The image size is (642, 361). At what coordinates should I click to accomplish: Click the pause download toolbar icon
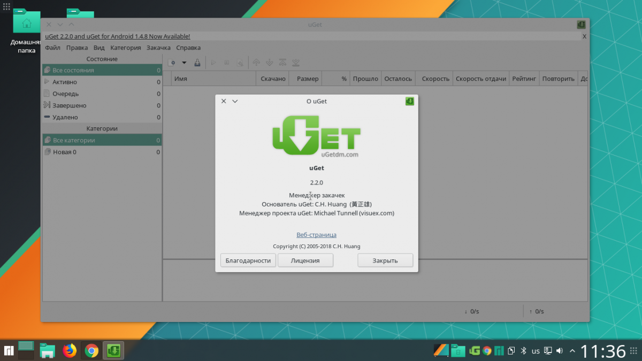[227, 63]
